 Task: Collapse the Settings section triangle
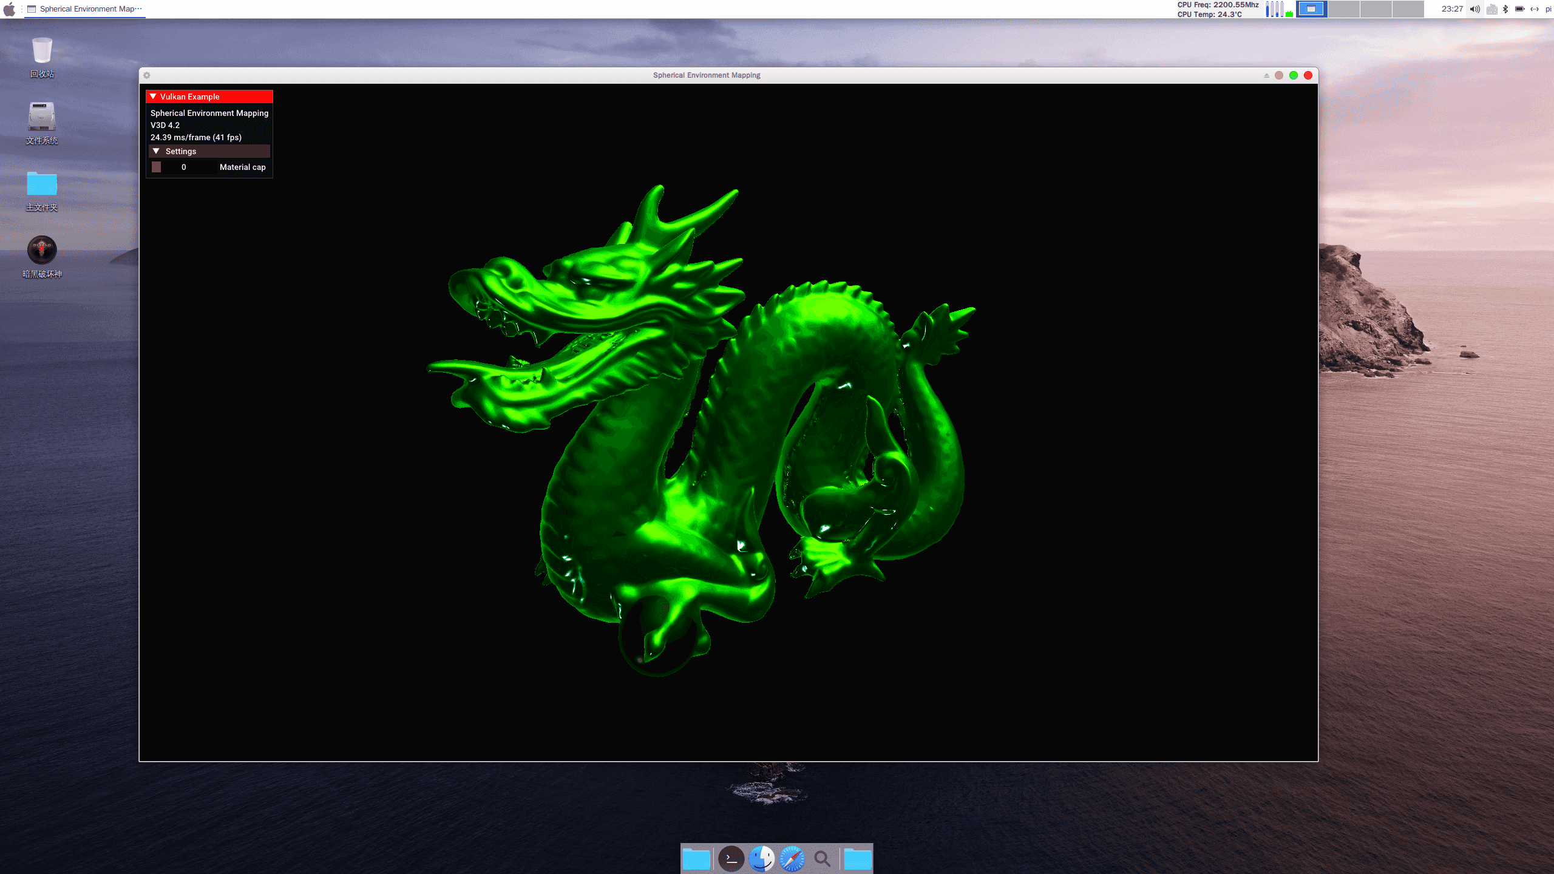157,151
